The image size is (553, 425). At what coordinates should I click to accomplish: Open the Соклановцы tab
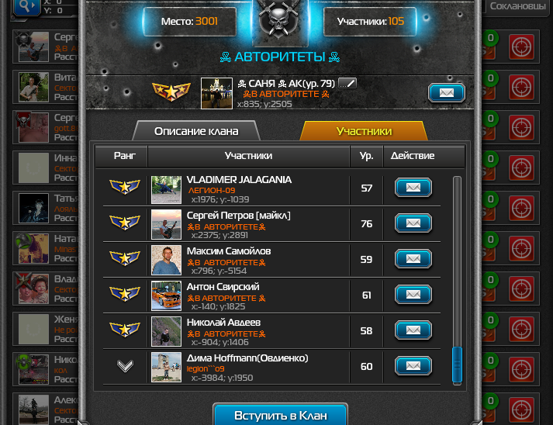pos(517,6)
